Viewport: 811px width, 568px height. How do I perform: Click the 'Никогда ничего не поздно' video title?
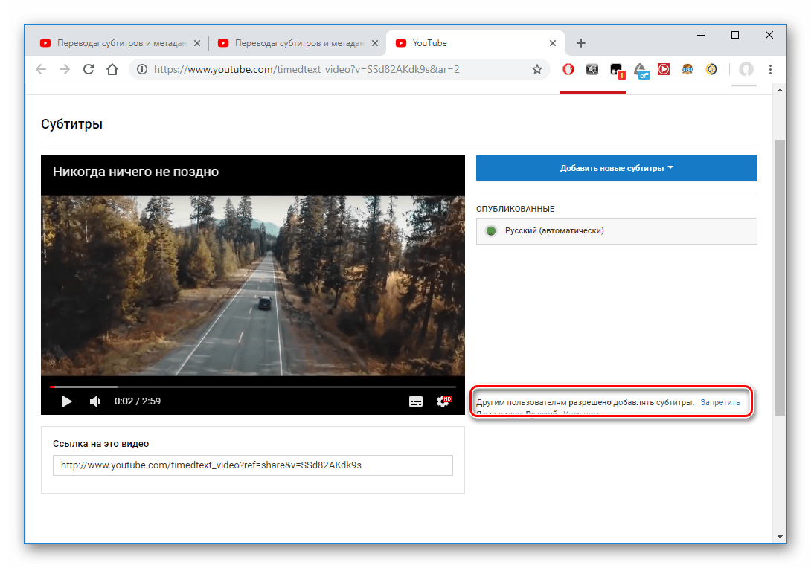135,172
